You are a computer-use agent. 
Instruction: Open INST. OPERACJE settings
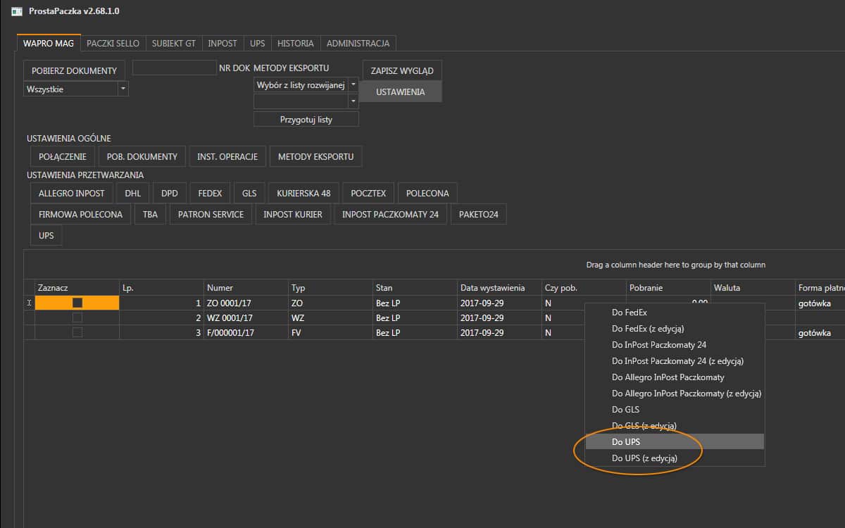click(227, 156)
